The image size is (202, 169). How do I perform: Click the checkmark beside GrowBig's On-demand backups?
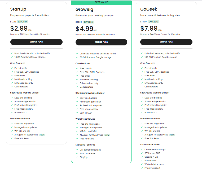click(77, 150)
